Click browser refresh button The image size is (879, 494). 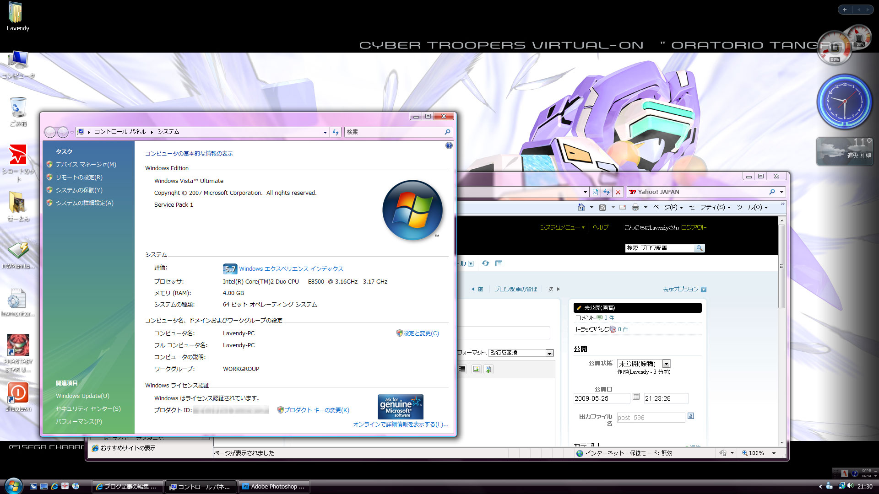(607, 192)
